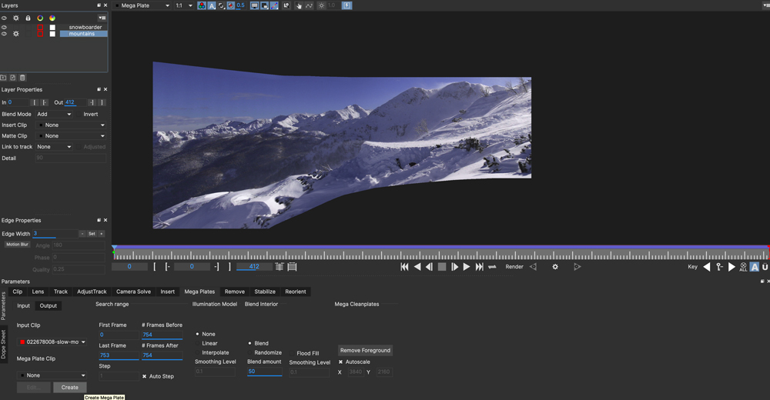Click the RGB channels viewer icon
Image resolution: width=770 pixels, height=400 pixels.
tap(201, 5)
